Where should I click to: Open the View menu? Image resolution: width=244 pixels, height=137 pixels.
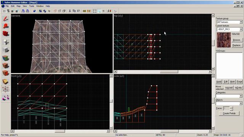pos(25,6)
